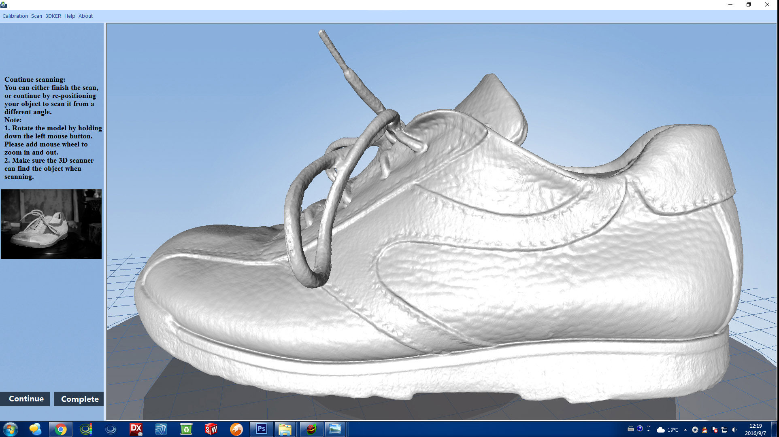Open the Scan menu
The image size is (779, 437).
point(36,16)
